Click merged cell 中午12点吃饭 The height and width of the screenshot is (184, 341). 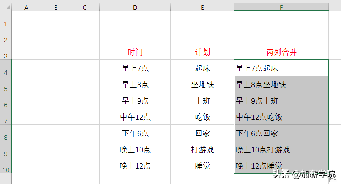pyautogui.click(x=282, y=117)
